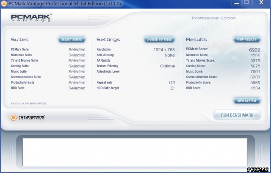The height and width of the screenshot is (173, 271).
Task: Click the Optimal texture filtering value
Action: pos(167,66)
